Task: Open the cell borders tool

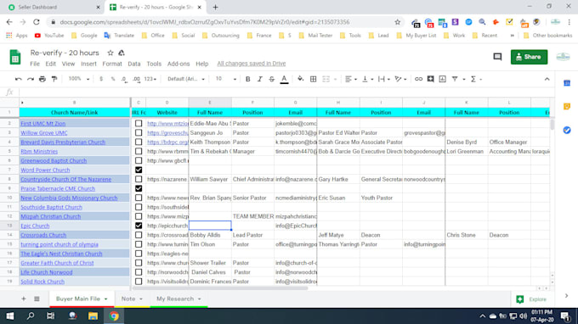Action: coord(313,79)
